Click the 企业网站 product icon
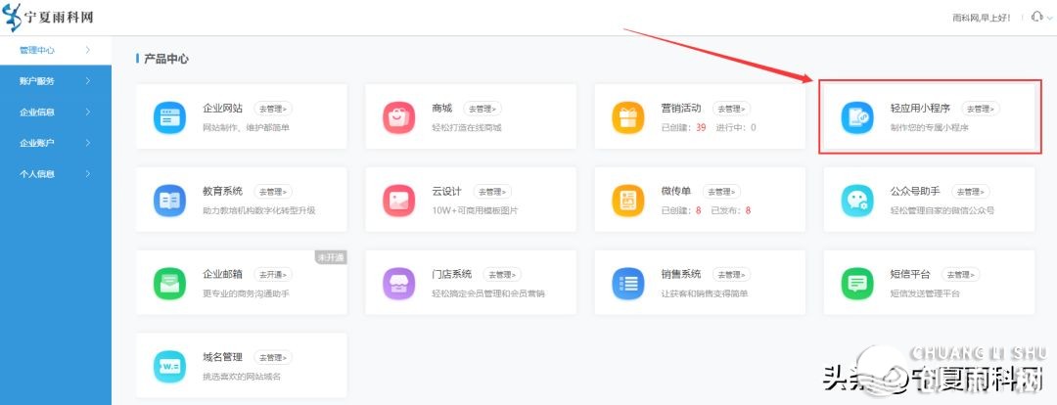1057x405 pixels. 169,117
